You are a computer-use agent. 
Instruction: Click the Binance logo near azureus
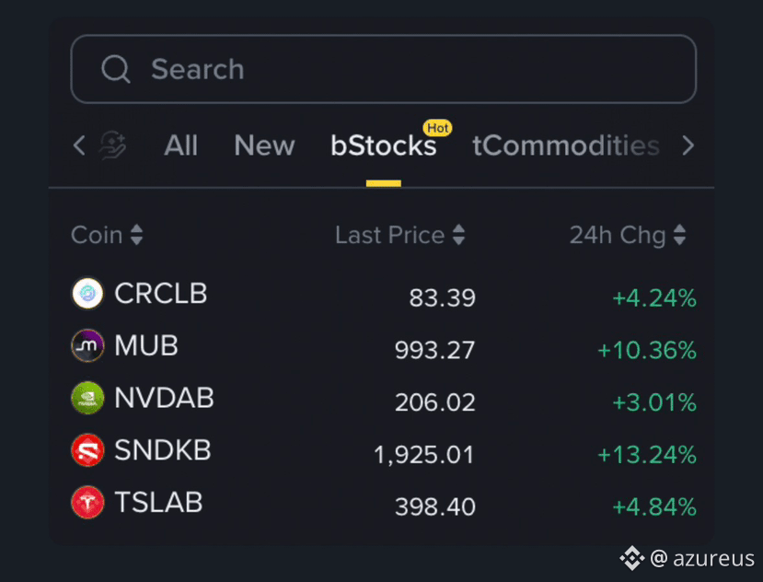click(632, 558)
